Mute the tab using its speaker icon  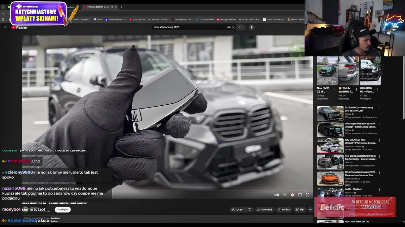point(112,7)
